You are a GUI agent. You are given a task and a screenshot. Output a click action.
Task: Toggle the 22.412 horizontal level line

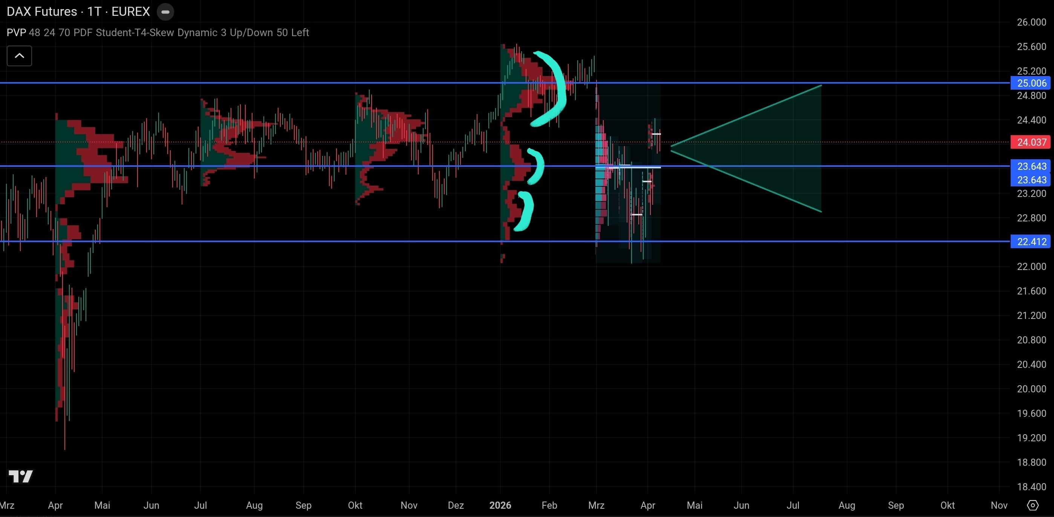click(327, 241)
